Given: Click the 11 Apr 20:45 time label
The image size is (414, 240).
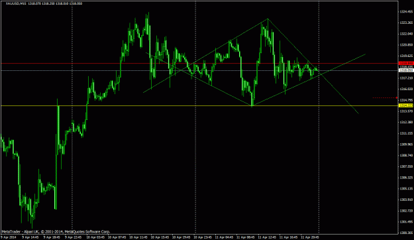Looking at the screenshot, I should pyautogui.click(x=310, y=237).
